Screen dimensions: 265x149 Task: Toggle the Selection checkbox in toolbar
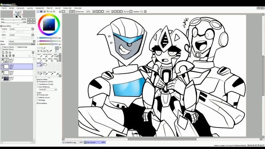[x=77, y=12]
